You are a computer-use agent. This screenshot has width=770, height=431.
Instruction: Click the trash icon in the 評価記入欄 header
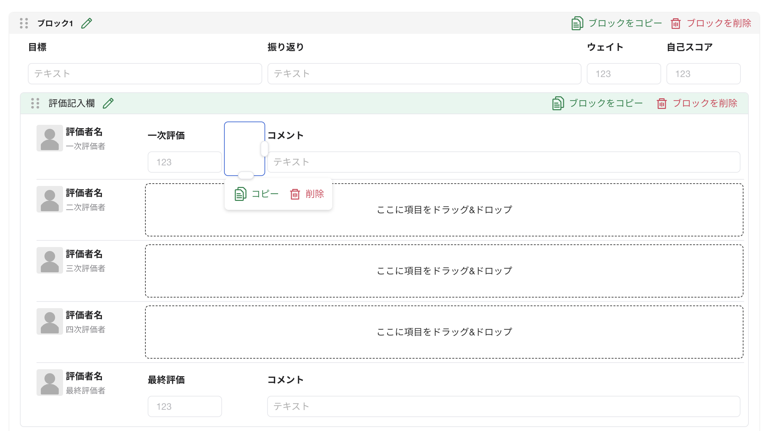click(x=662, y=103)
